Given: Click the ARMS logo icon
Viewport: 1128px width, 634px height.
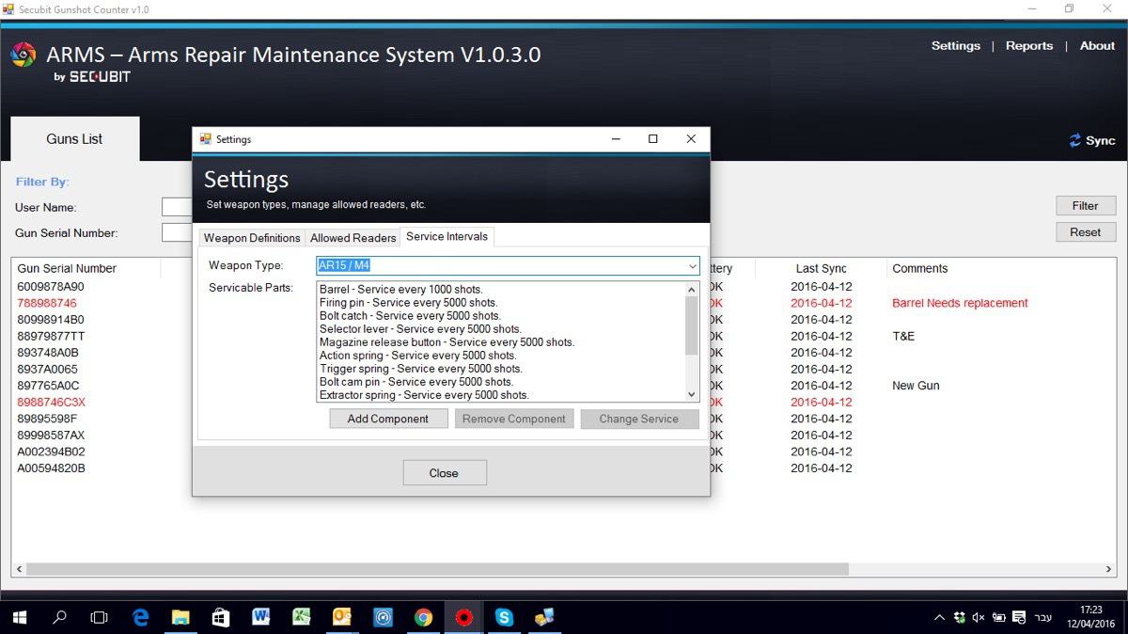Looking at the screenshot, I should (x=23, y=55).
